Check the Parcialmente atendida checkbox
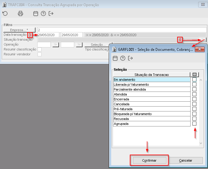This screenshot has width=208, height=169. [194, 89]
